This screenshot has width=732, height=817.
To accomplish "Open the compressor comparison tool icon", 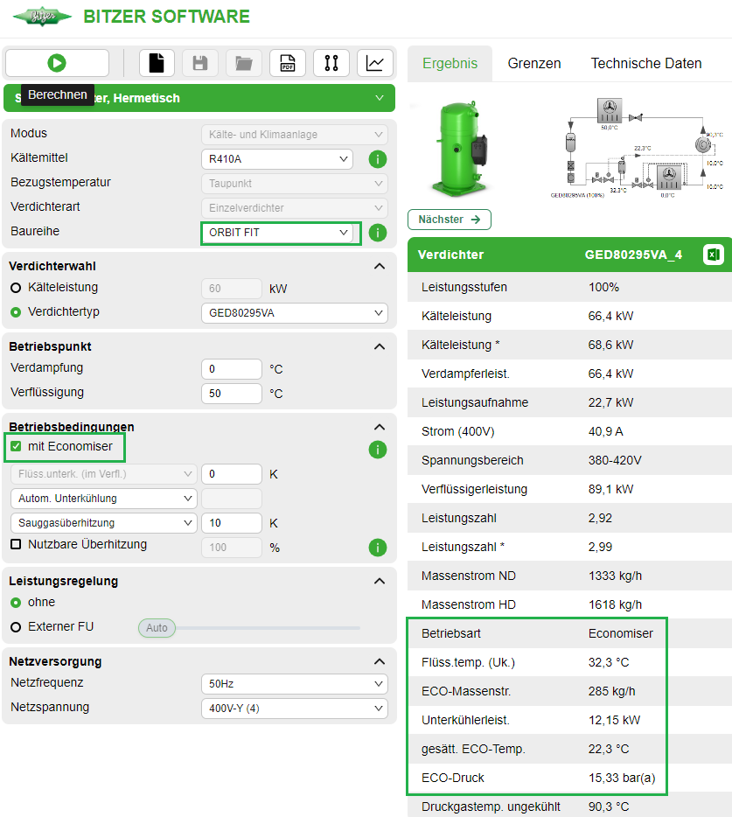I will coord(331,62).
